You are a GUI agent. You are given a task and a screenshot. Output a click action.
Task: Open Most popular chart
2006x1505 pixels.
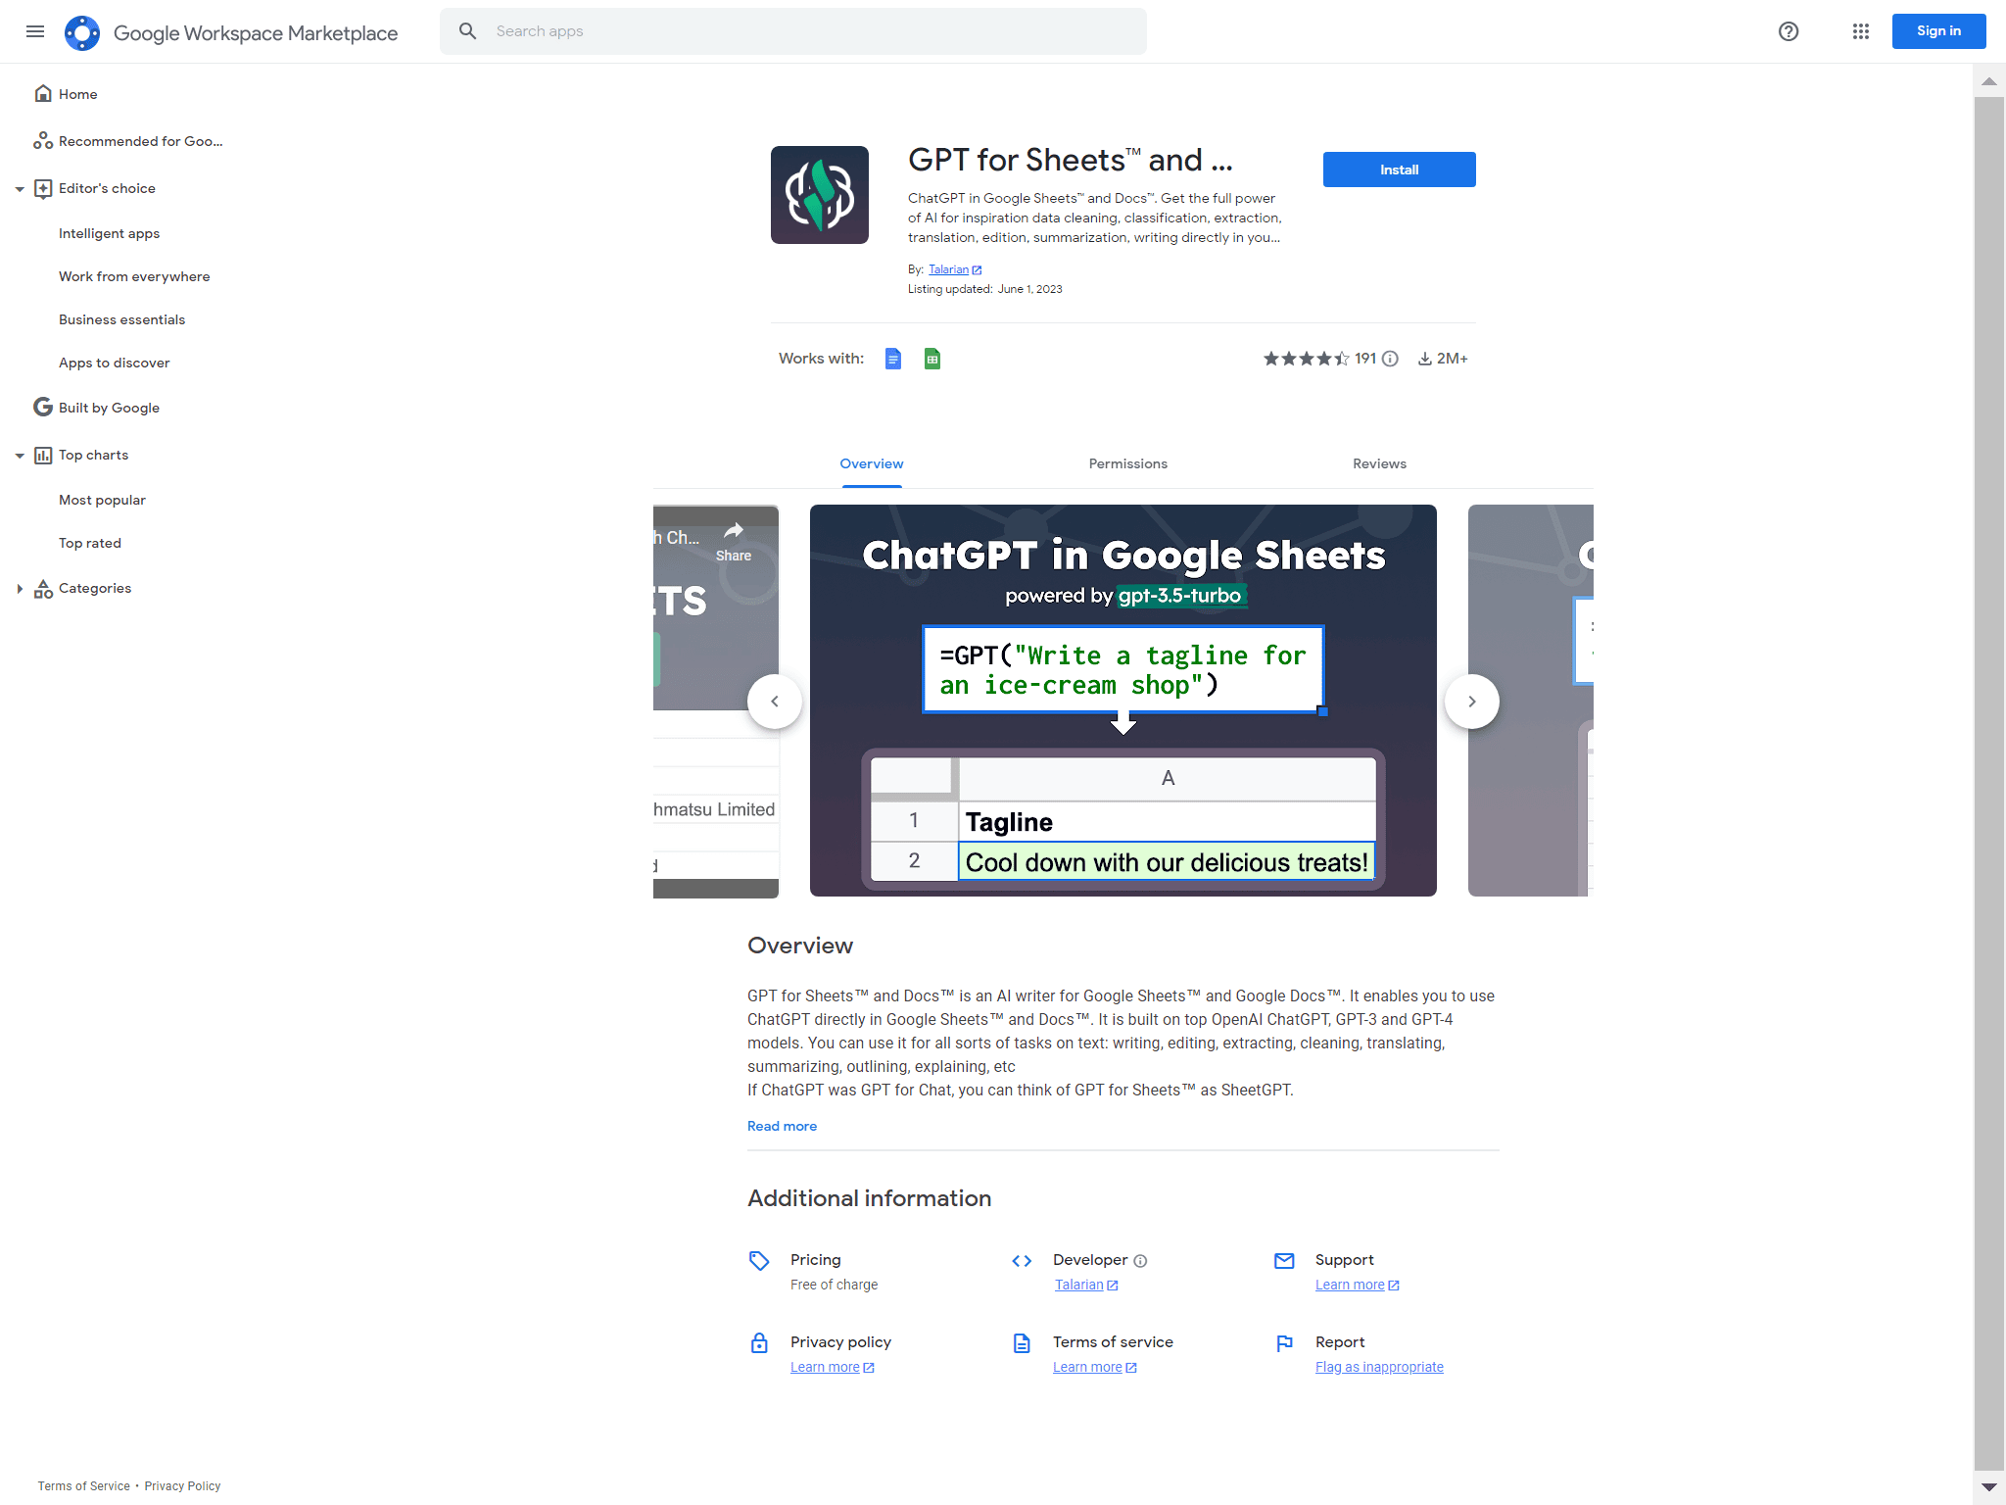102,500
